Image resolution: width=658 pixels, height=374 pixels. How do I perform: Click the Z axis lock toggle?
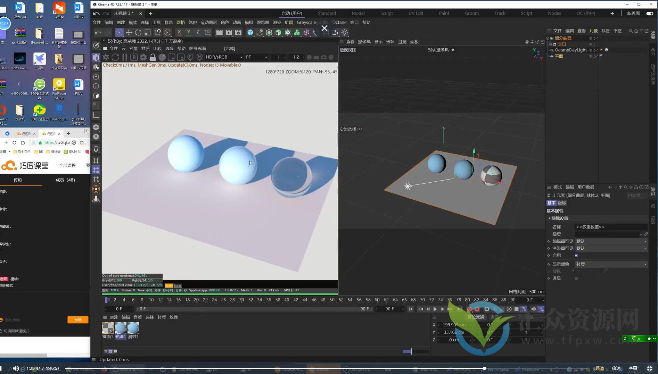point(197,32)
